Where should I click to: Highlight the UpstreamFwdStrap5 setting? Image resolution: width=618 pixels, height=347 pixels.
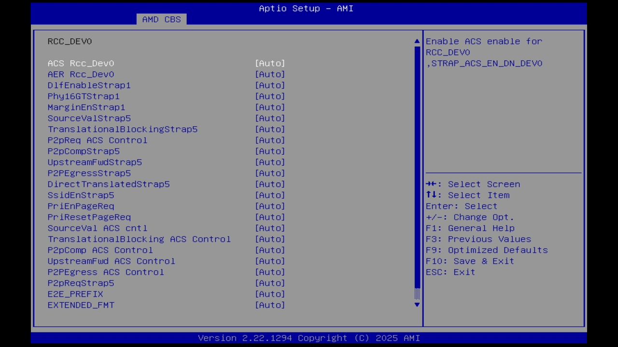(x=95, y=162)
